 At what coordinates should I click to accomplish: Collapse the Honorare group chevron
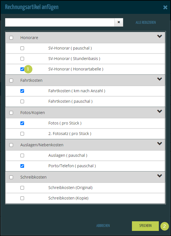pyautogui.click(x=160, y=37)
